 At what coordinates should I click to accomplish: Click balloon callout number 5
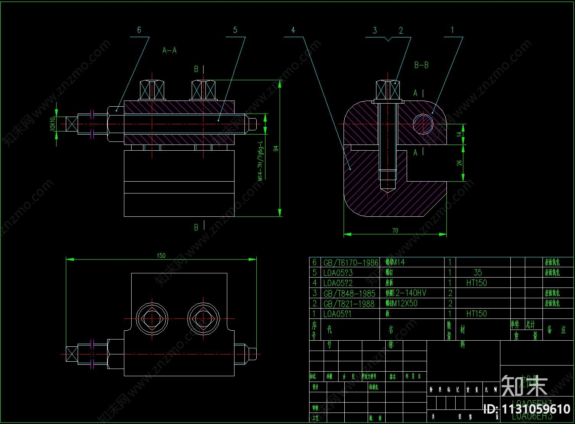(235, 30)
